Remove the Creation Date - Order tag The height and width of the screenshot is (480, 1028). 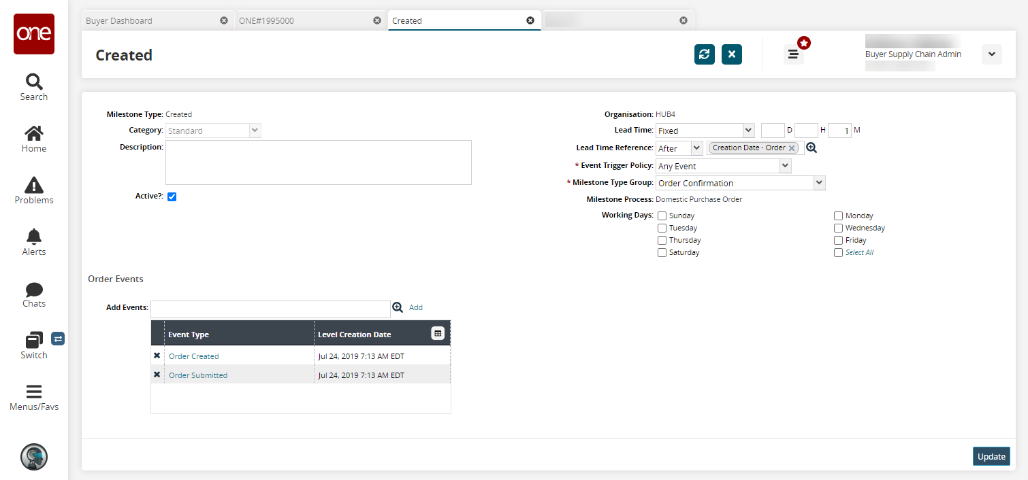[x=792, y=148]
